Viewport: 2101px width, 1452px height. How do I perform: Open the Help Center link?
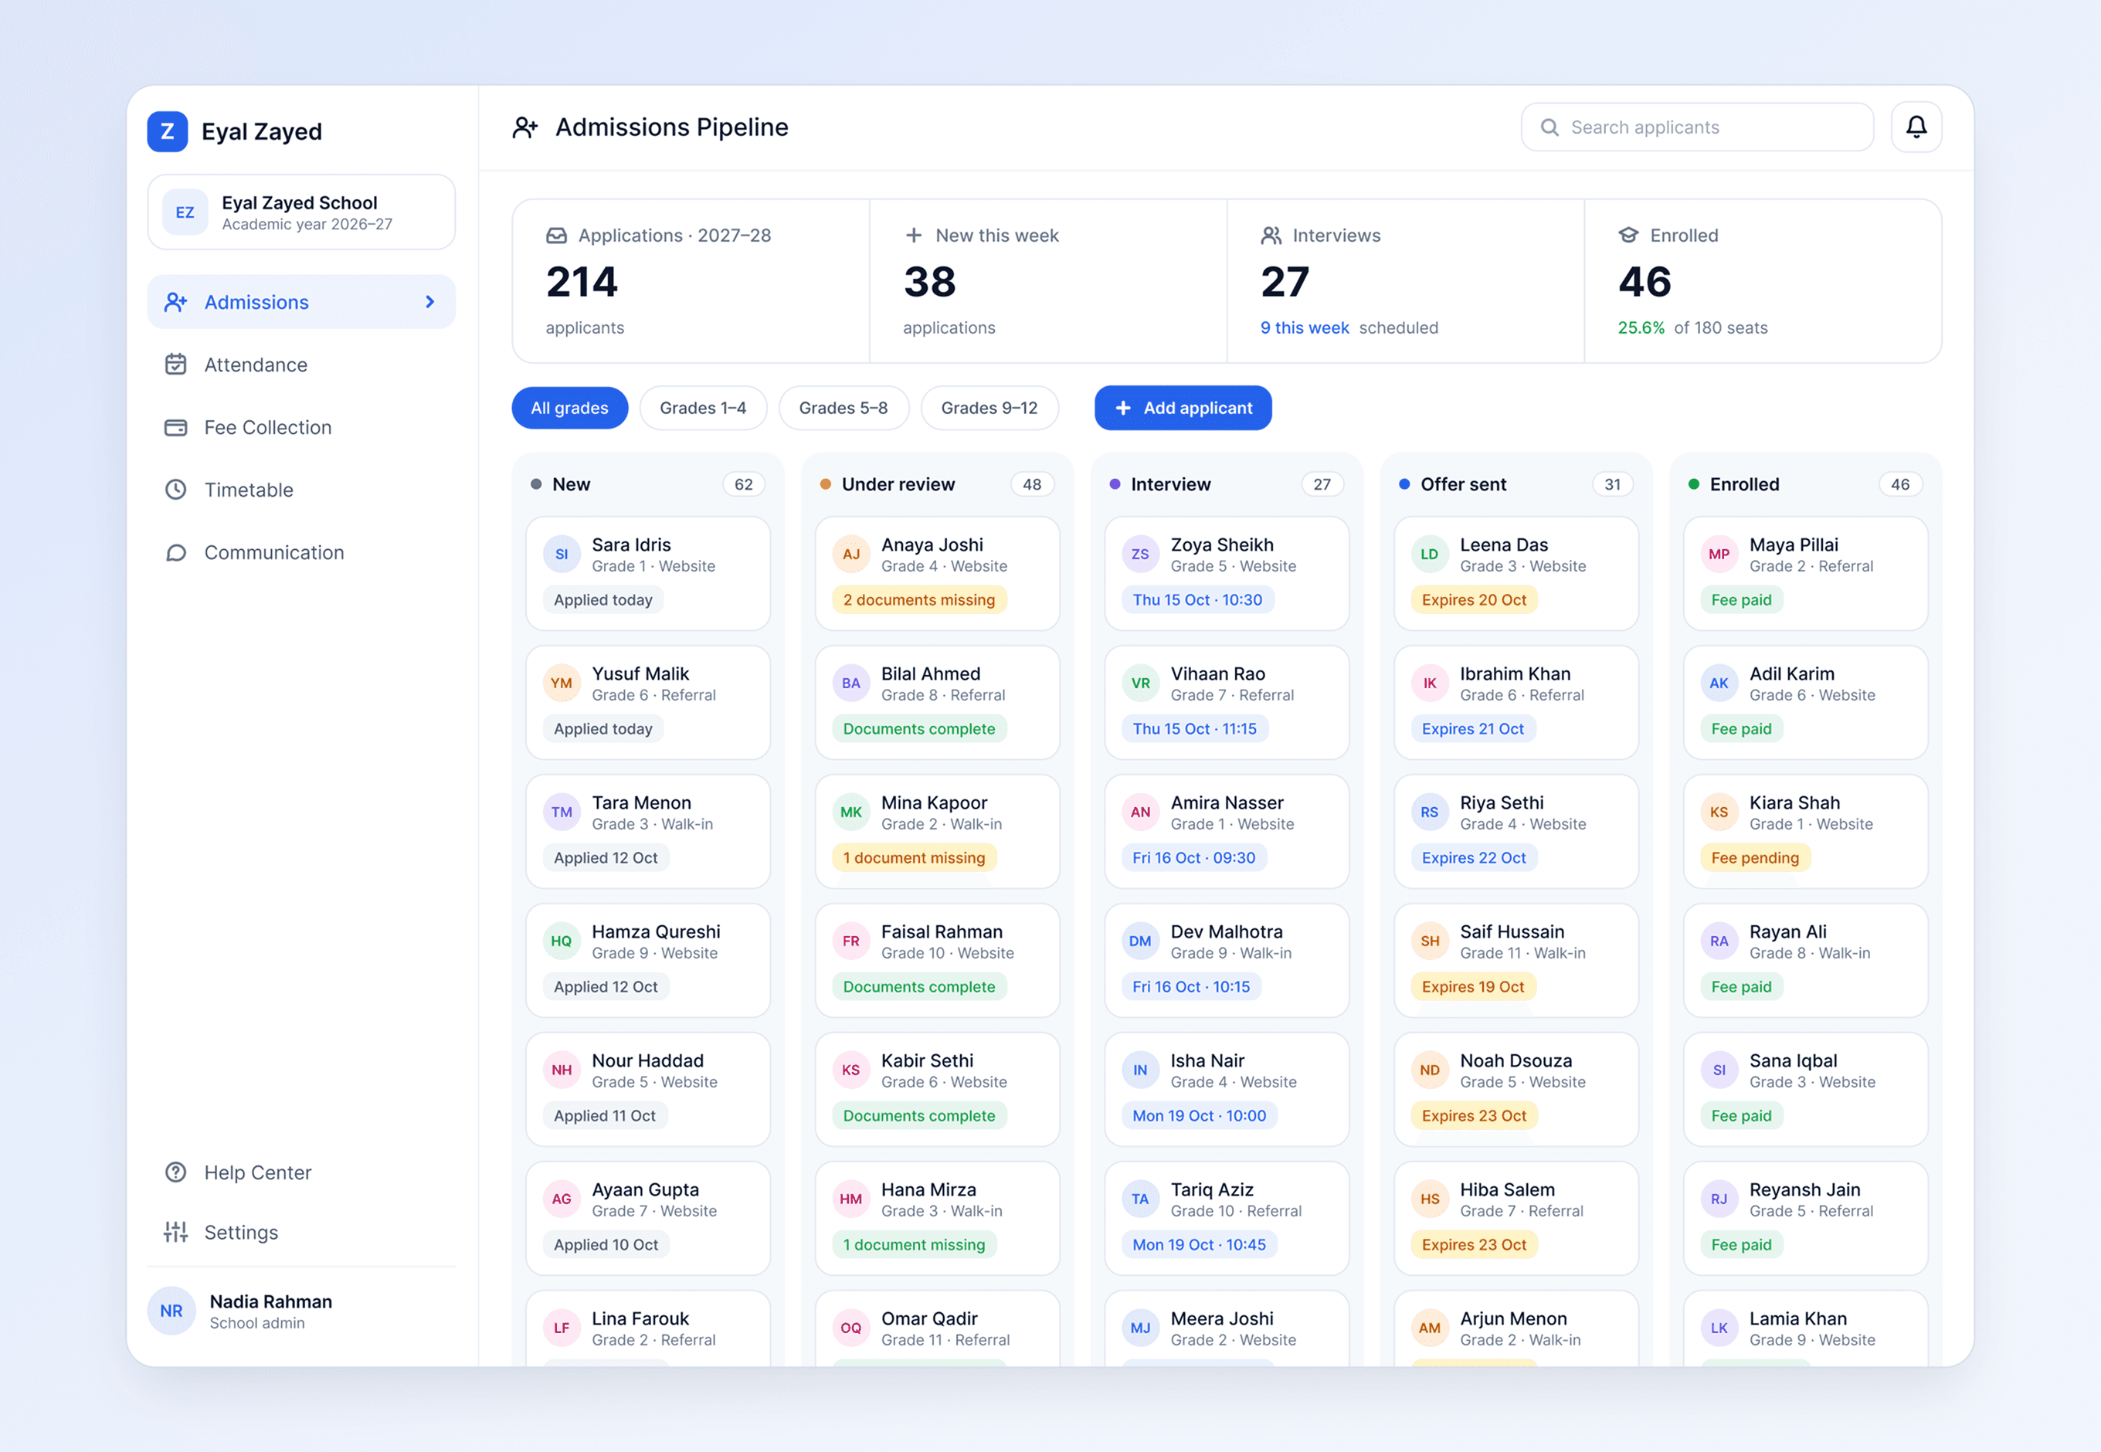tap(301, 1172)
